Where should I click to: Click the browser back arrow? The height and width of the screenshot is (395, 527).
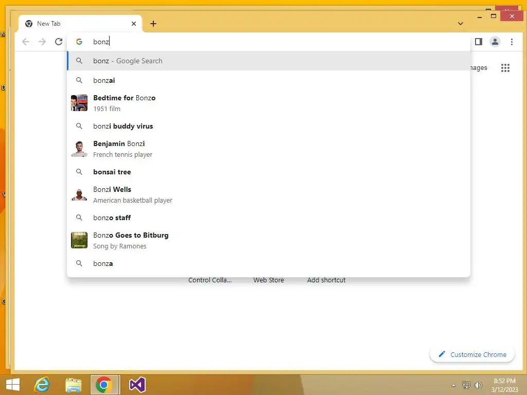(26, 42)
